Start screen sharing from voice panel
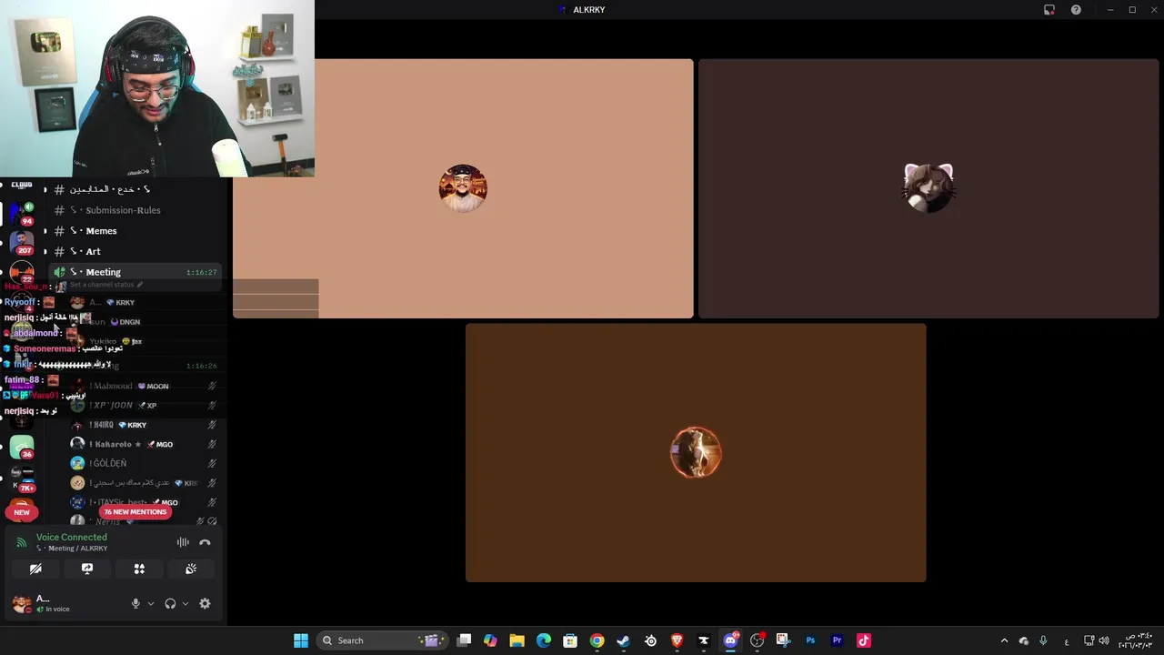Screen dimensions: 1164x655 pos(87,569)
